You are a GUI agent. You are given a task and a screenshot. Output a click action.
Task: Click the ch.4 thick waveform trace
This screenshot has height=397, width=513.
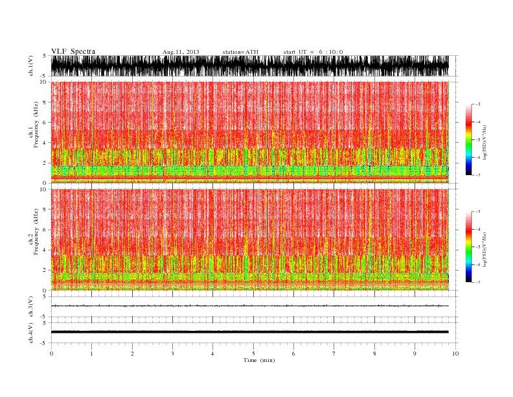click(x=250, y=332)
